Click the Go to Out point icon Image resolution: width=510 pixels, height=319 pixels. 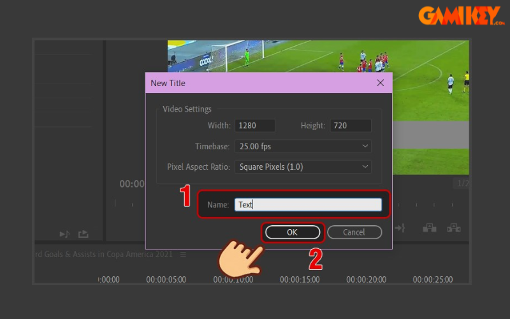(x=400, y=228)
